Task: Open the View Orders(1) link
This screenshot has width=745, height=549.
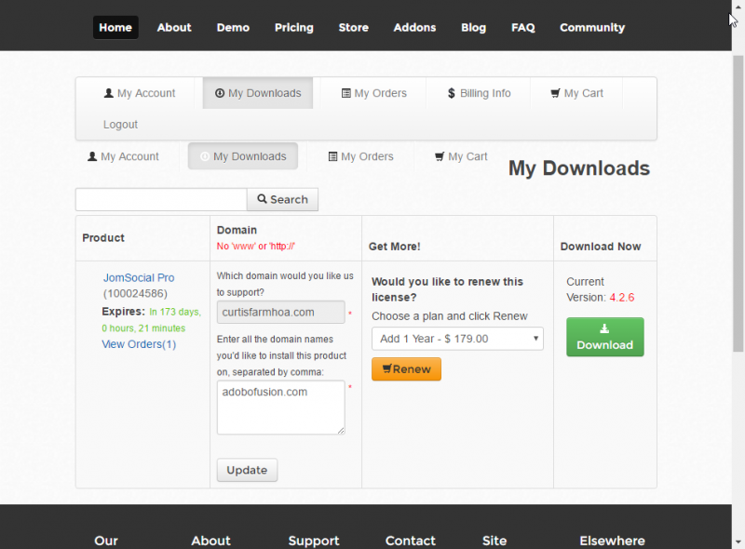Action: (x=139, y=344)
